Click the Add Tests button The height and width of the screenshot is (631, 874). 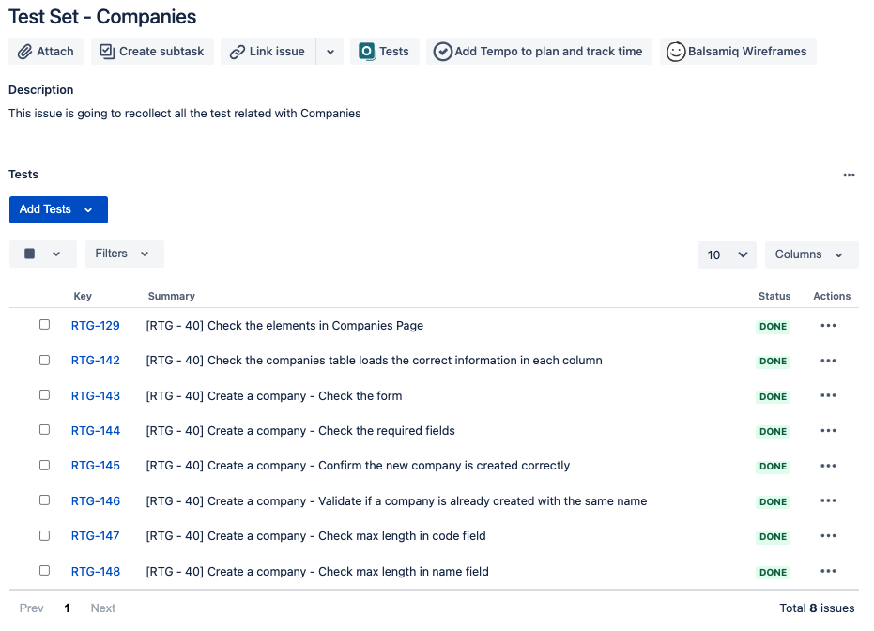tap(58, 209)
